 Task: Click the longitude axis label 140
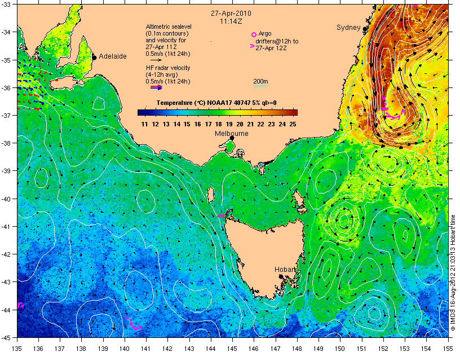tap(125, 349)
